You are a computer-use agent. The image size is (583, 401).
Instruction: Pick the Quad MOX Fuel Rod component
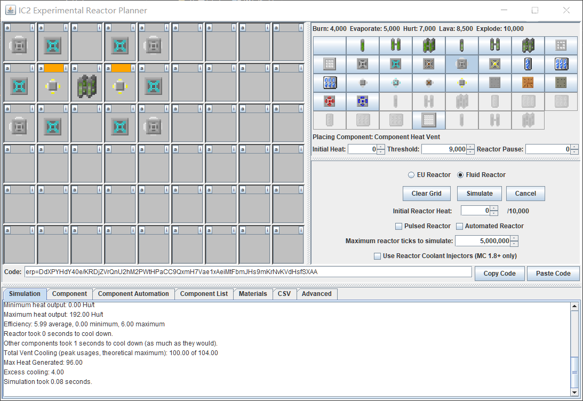pos(528,46)
